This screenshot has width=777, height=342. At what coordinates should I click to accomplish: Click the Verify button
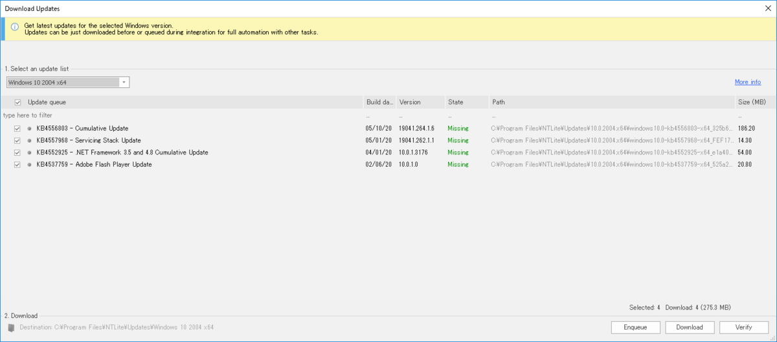pos(744,327)
